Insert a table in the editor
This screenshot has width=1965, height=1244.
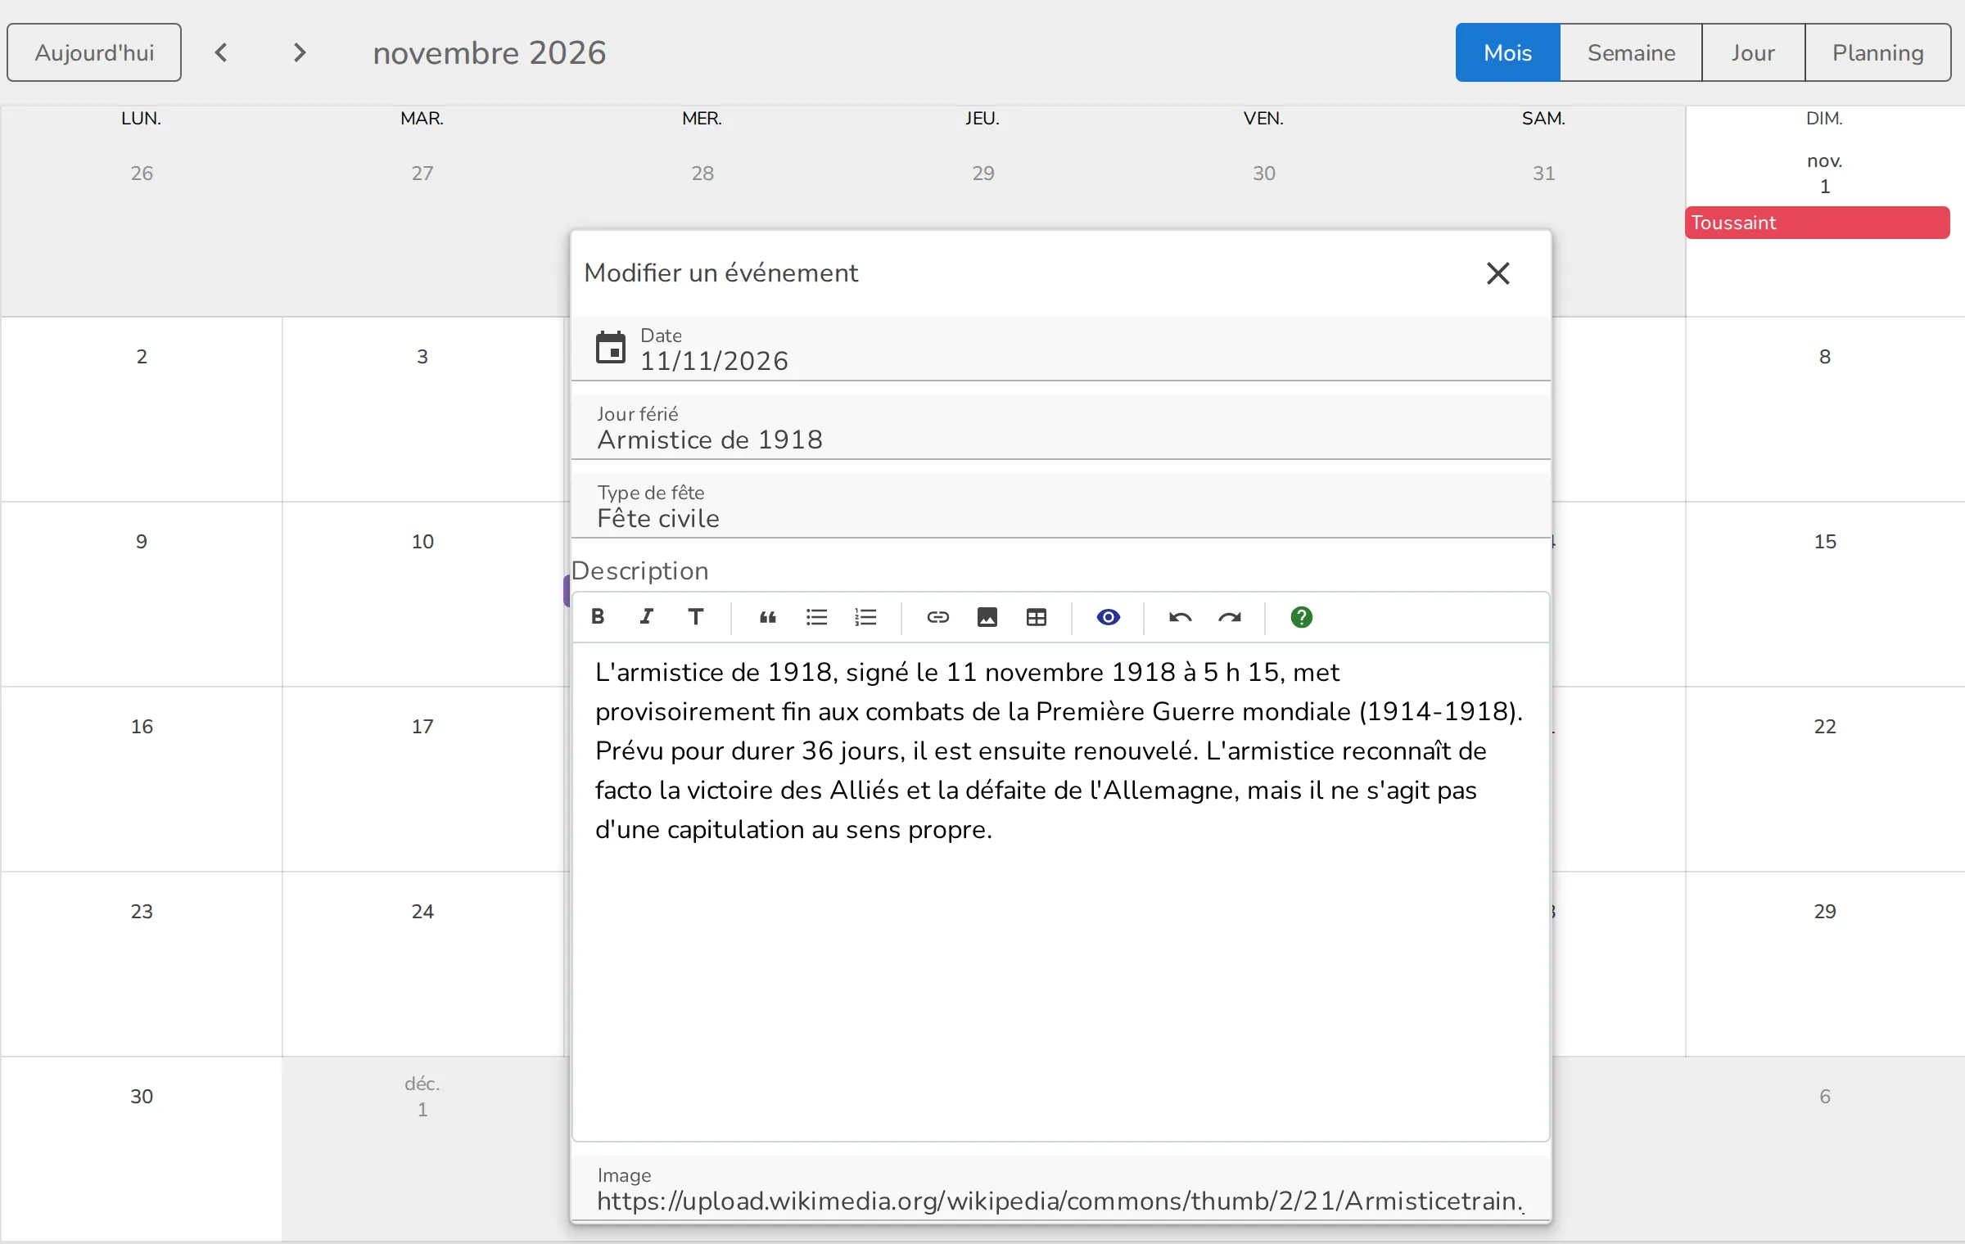[1037, 617]
